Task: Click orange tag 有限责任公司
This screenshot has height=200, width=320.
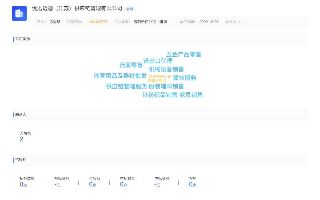Action: (x=160, y=77)
